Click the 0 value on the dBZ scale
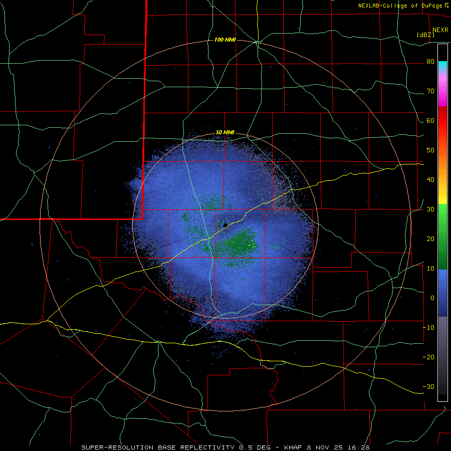This screenshot has width=451, height=451. click(432, 298)
